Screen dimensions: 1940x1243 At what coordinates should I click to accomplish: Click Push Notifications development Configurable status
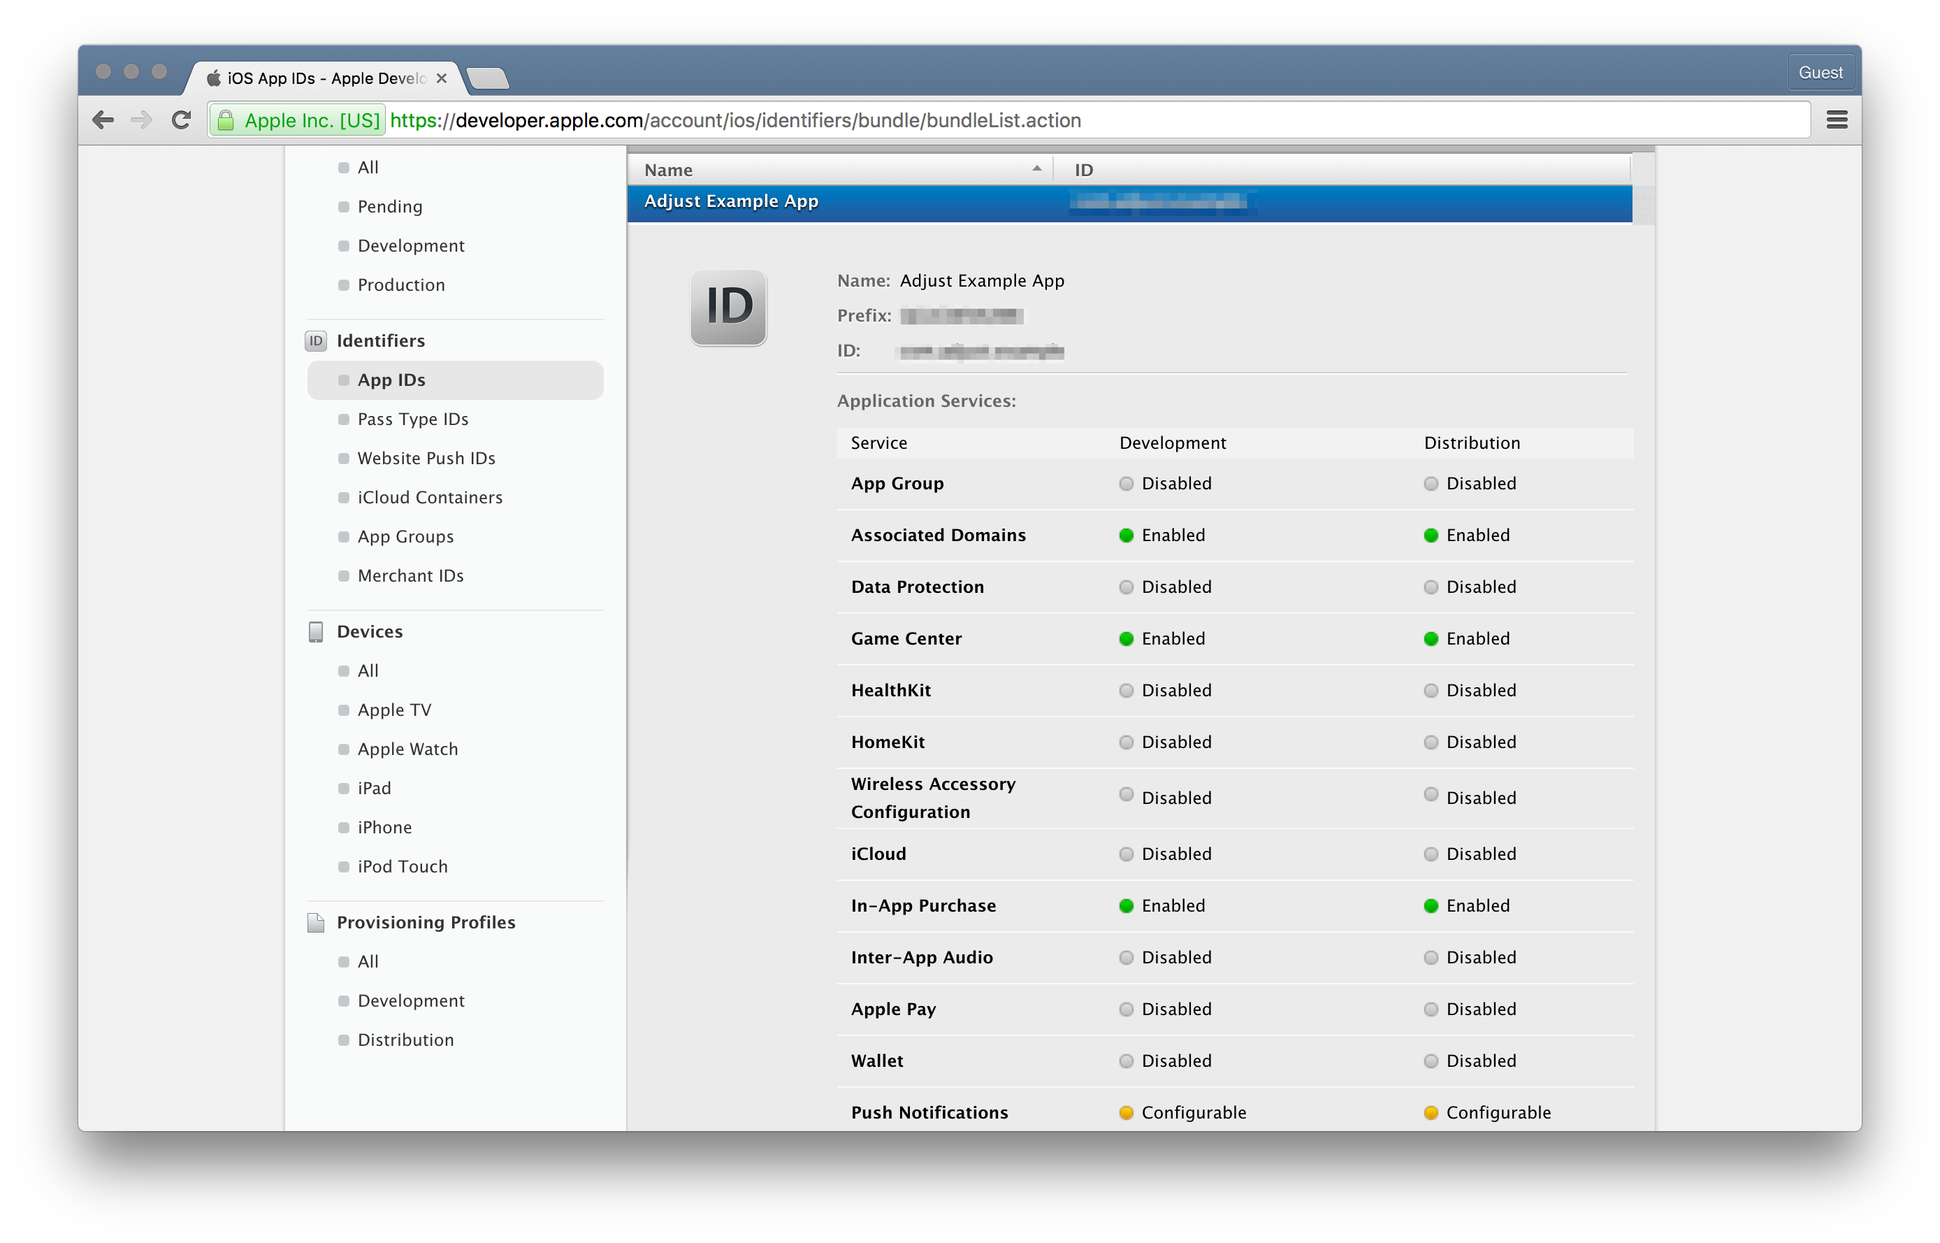click(x=1182, y=1112)
